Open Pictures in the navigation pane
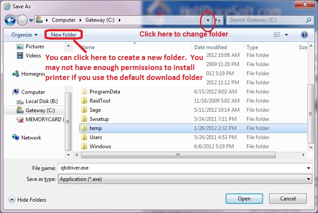Viewport: 318px width, 213px height. pos(35,47)
